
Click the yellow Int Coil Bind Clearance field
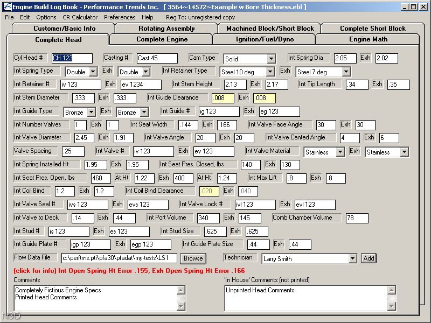pos(209,191)
